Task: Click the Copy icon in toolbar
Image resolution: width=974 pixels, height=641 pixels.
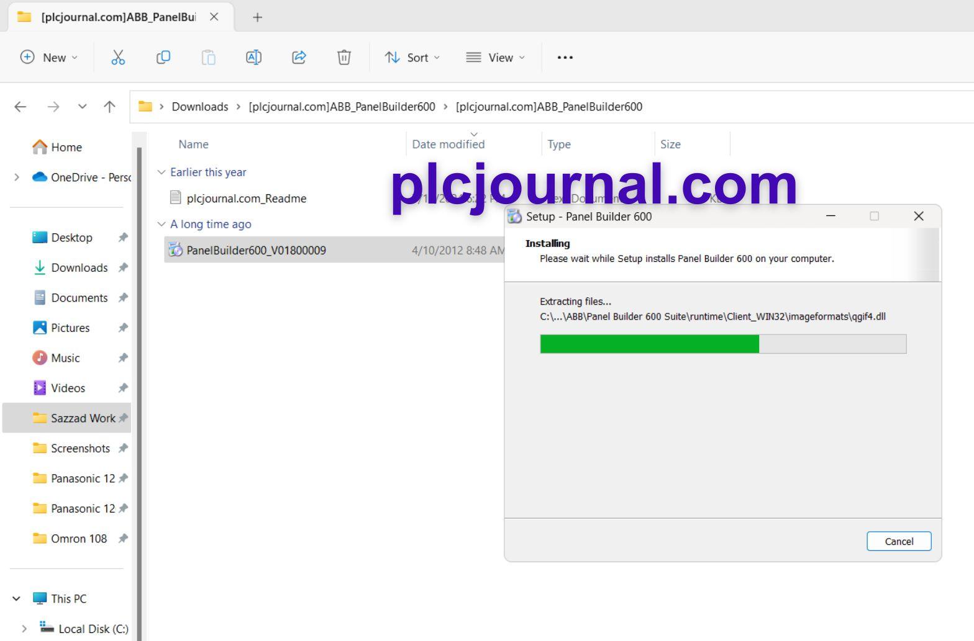Action: coord(163,58)
